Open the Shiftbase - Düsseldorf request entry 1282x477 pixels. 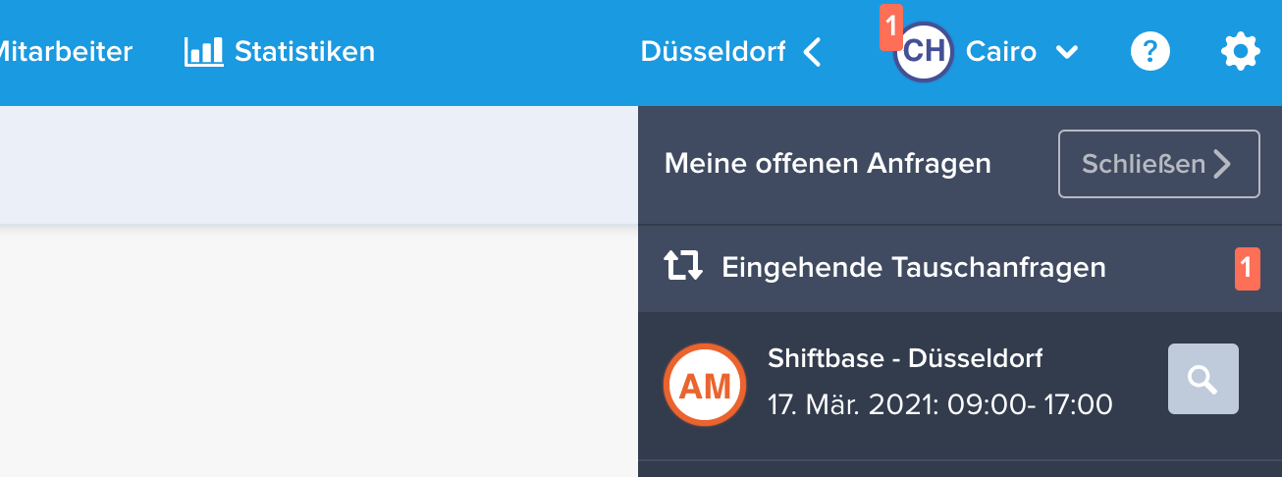tap(959, 387)
